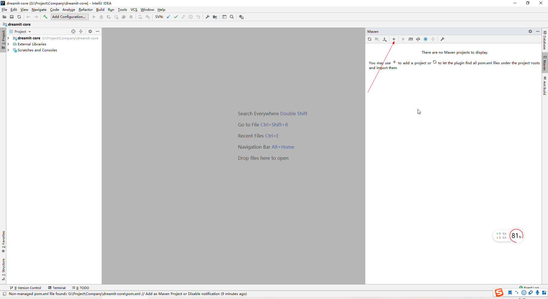Hide the Project panel with its minus icon

[x=98, y=31]
